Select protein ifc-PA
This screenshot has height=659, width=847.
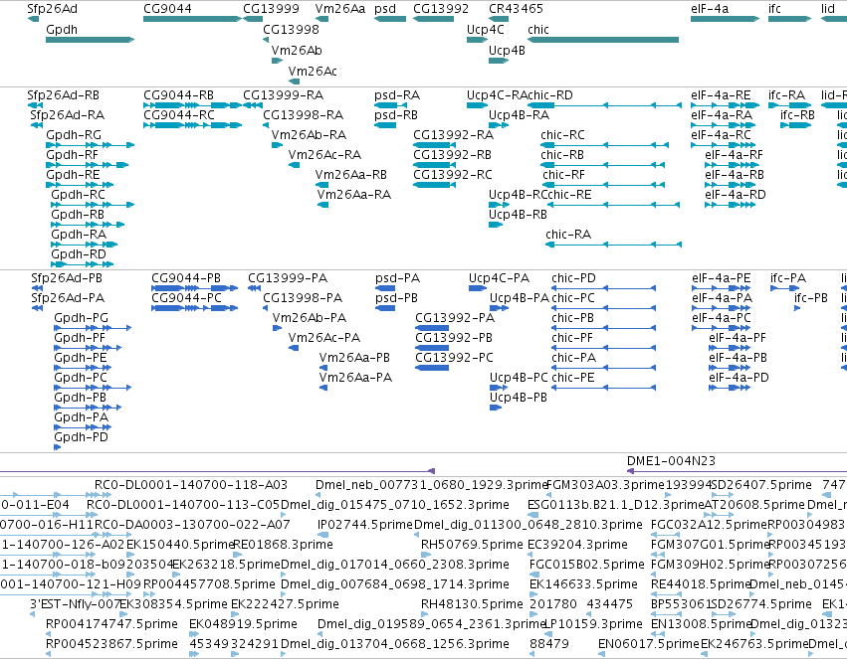tap(785, 288)
